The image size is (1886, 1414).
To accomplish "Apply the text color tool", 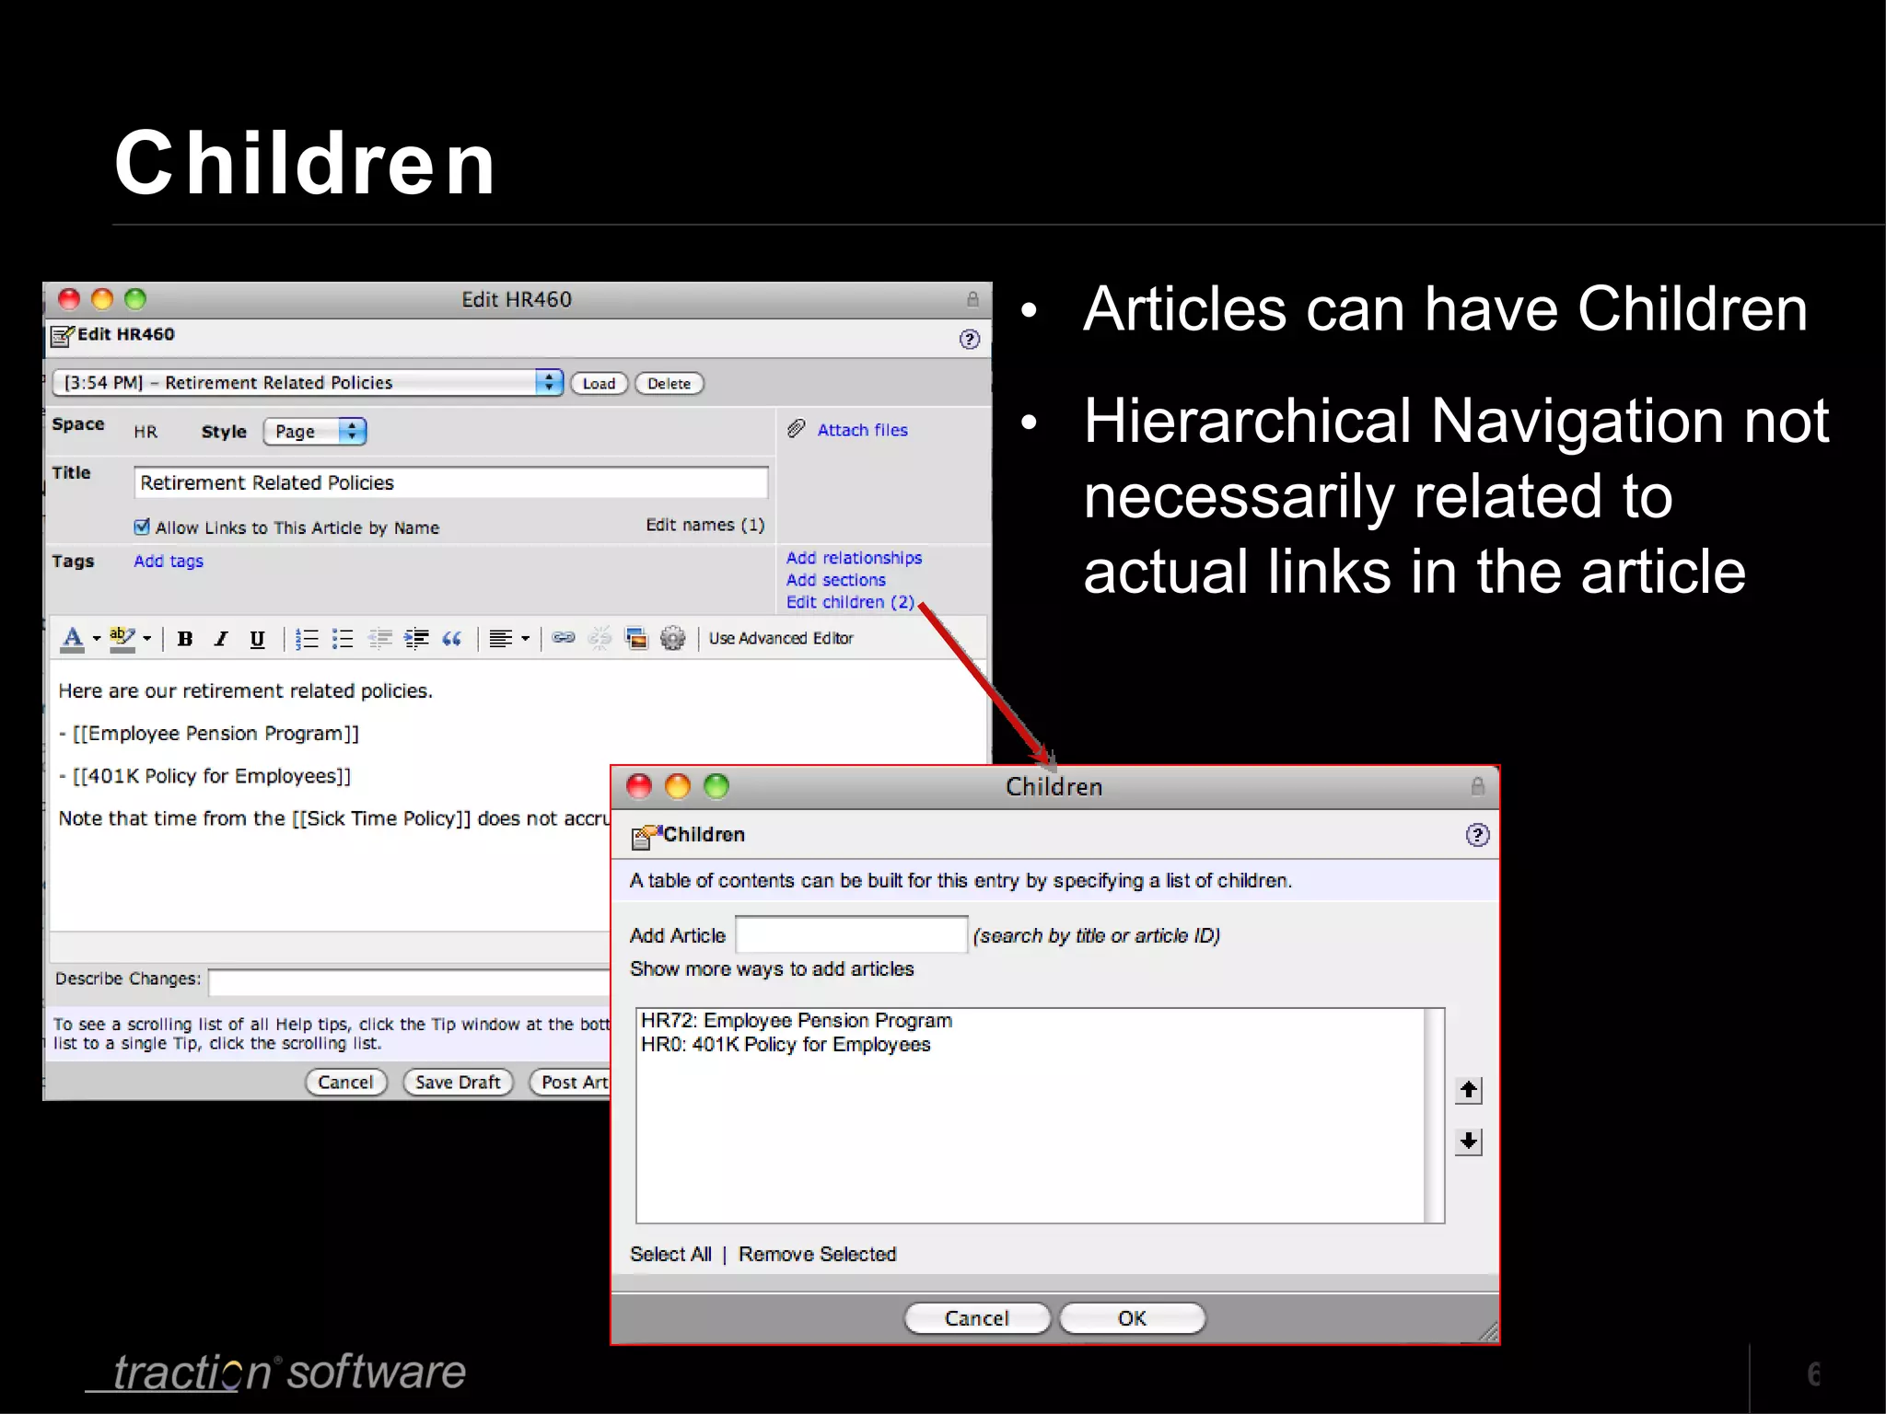I will 73,638.
